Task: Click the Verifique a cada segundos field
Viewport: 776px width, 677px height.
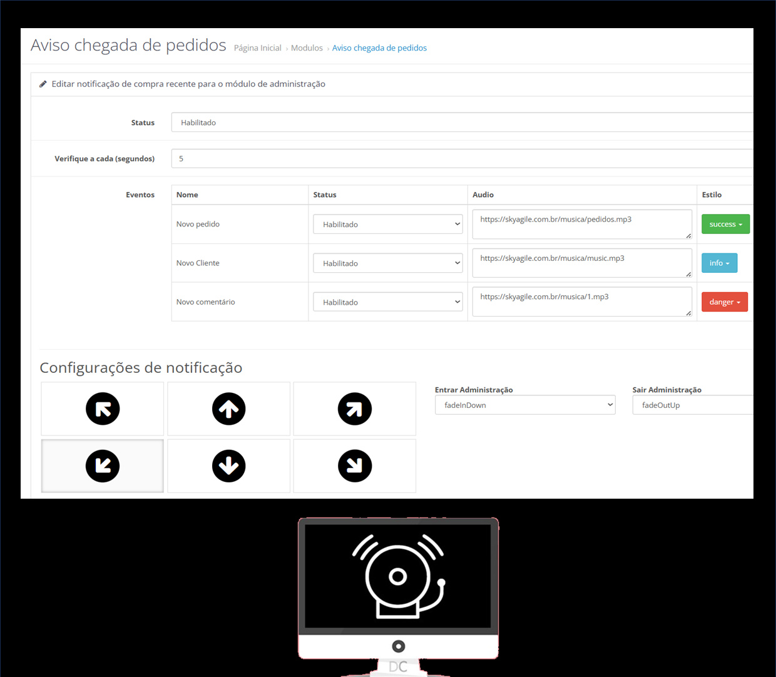Action: (x=462, y=159)
